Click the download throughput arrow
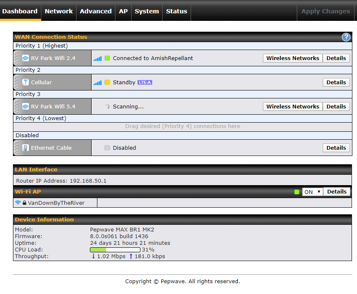The width and height of the screenshot is (357, 294). (93, 256)
